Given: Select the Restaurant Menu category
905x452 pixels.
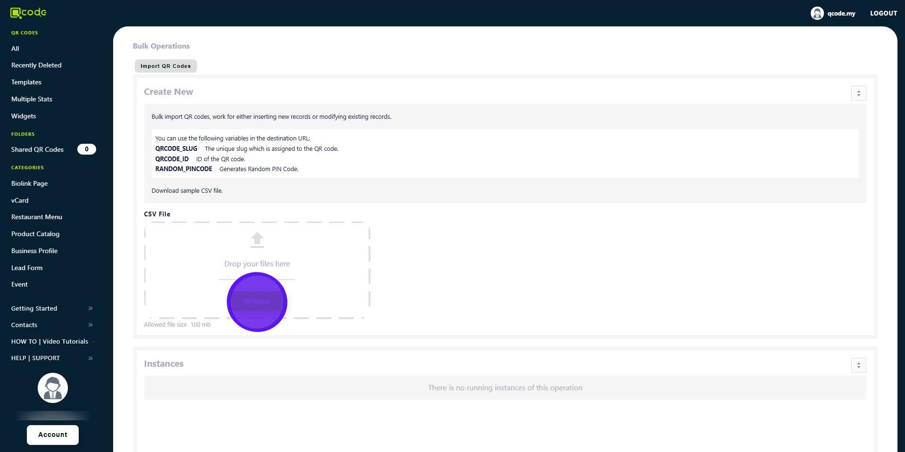Looking at the screenshot, I should [37, 217].
